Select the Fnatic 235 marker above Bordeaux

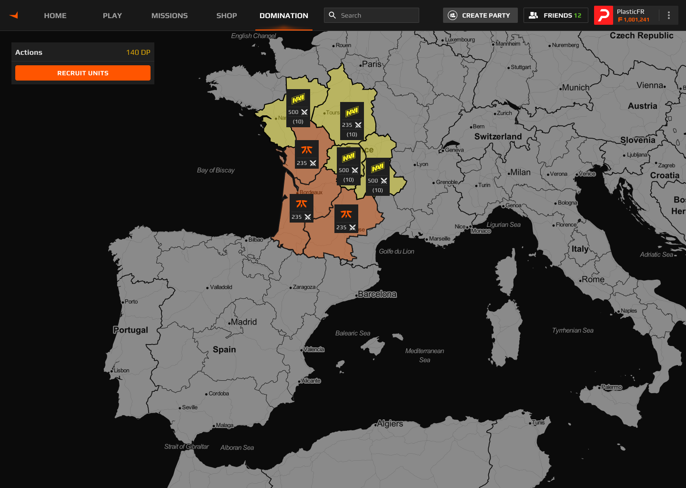coord(307,154)
